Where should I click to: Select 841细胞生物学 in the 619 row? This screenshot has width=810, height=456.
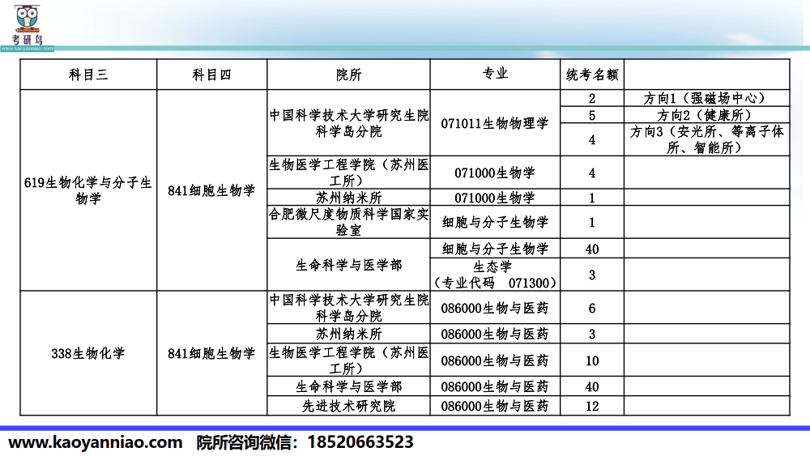tap(211, 190)
